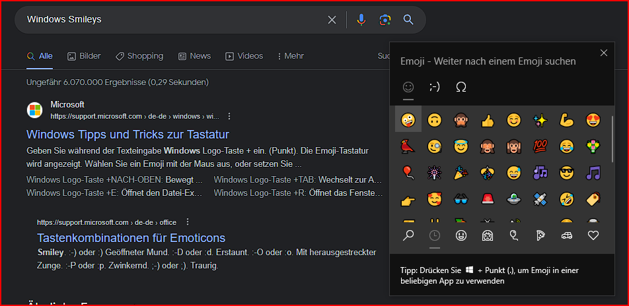Click the voice search microphone icon

click(361, 20)
